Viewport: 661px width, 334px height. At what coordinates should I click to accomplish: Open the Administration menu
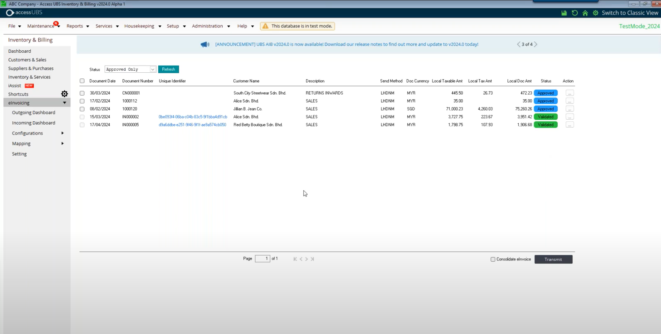coord(211,26)
